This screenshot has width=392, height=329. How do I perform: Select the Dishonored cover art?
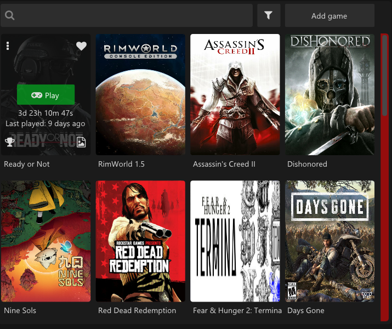[329, 94]
